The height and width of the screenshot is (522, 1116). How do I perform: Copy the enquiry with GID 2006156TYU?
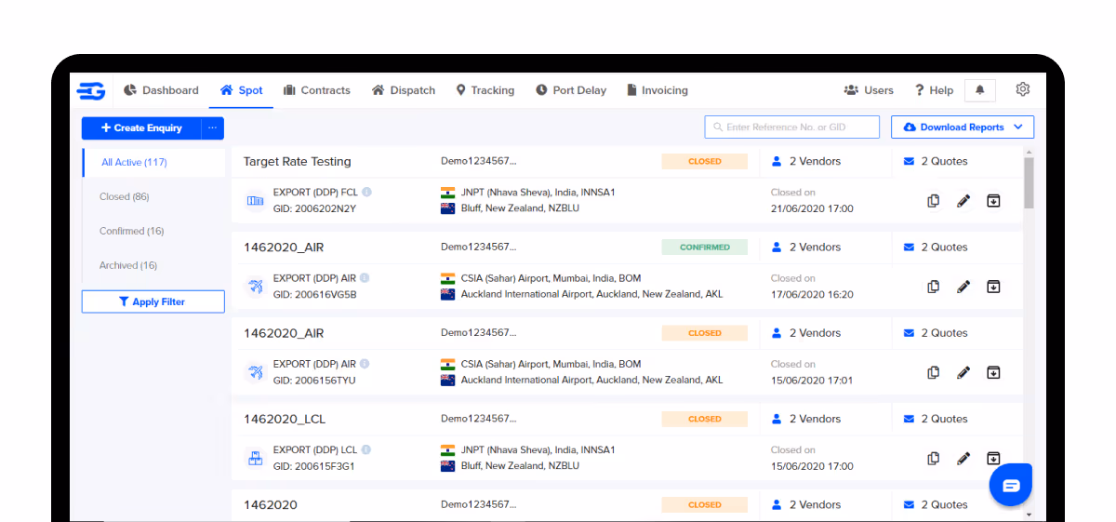point(934,372)
